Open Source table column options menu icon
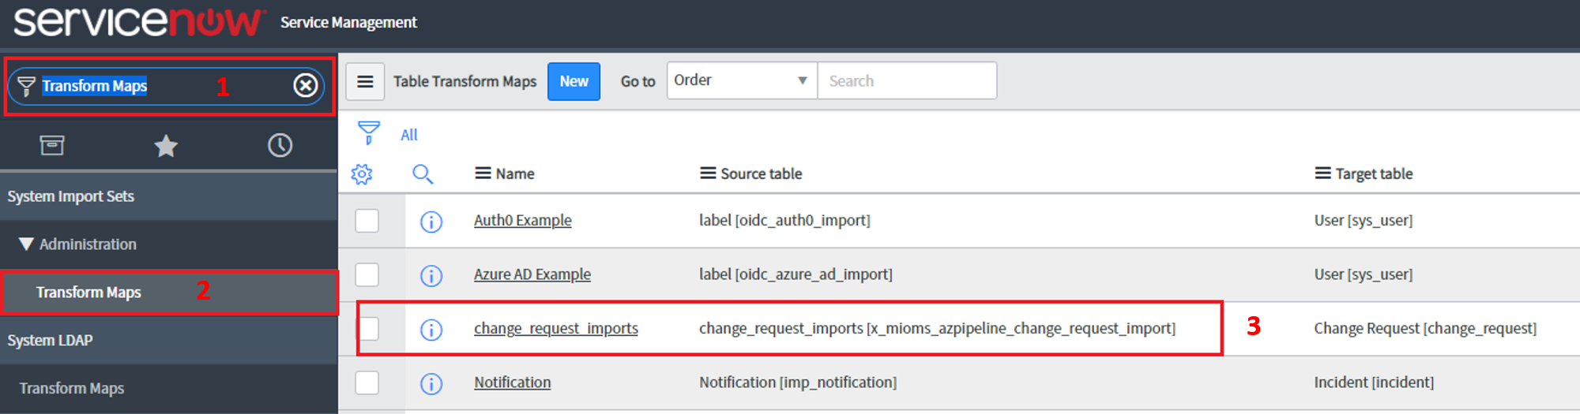The height and width of the screenshot is (414, 1580). click(x=708, y=173)
